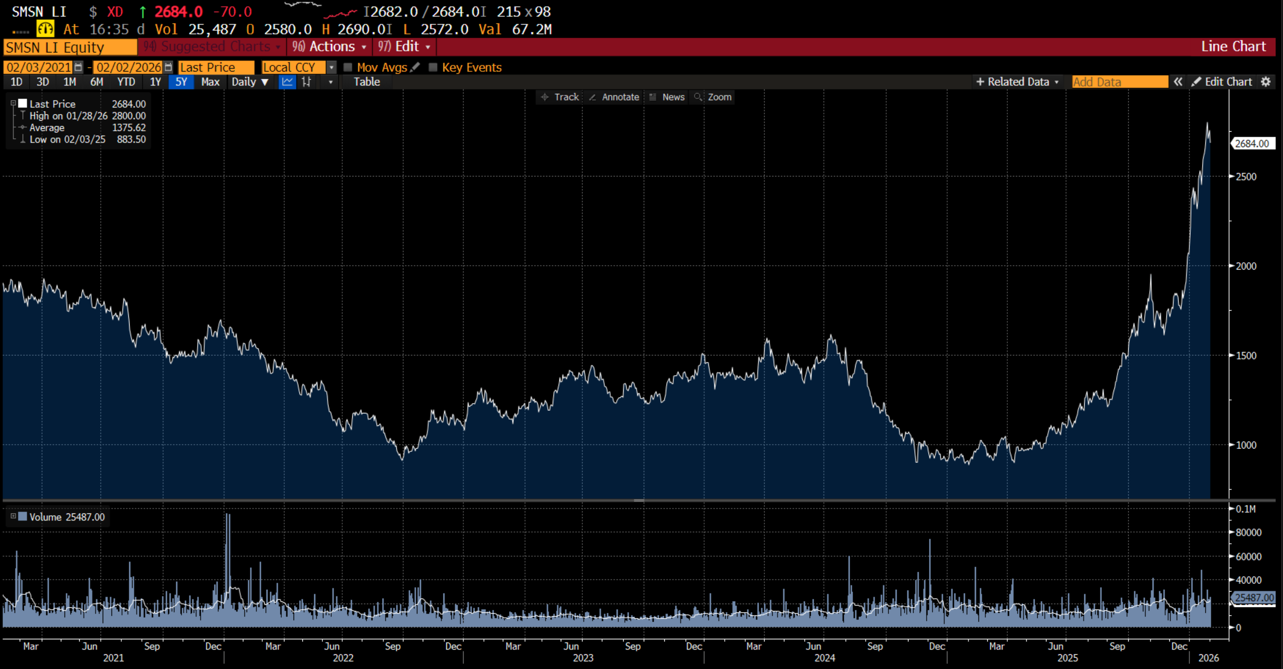Switch to the bar/candle chart icon

[x=306, y=82]
